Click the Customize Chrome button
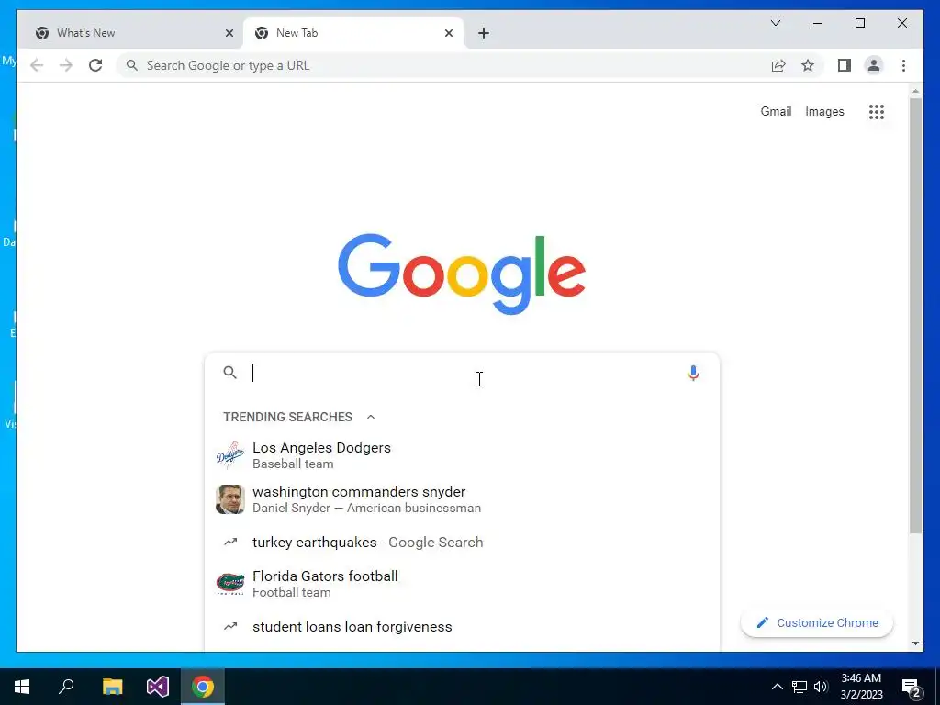The width and height of the screenshot is (940, 705). pyautogui.click(x=817, y=623)
